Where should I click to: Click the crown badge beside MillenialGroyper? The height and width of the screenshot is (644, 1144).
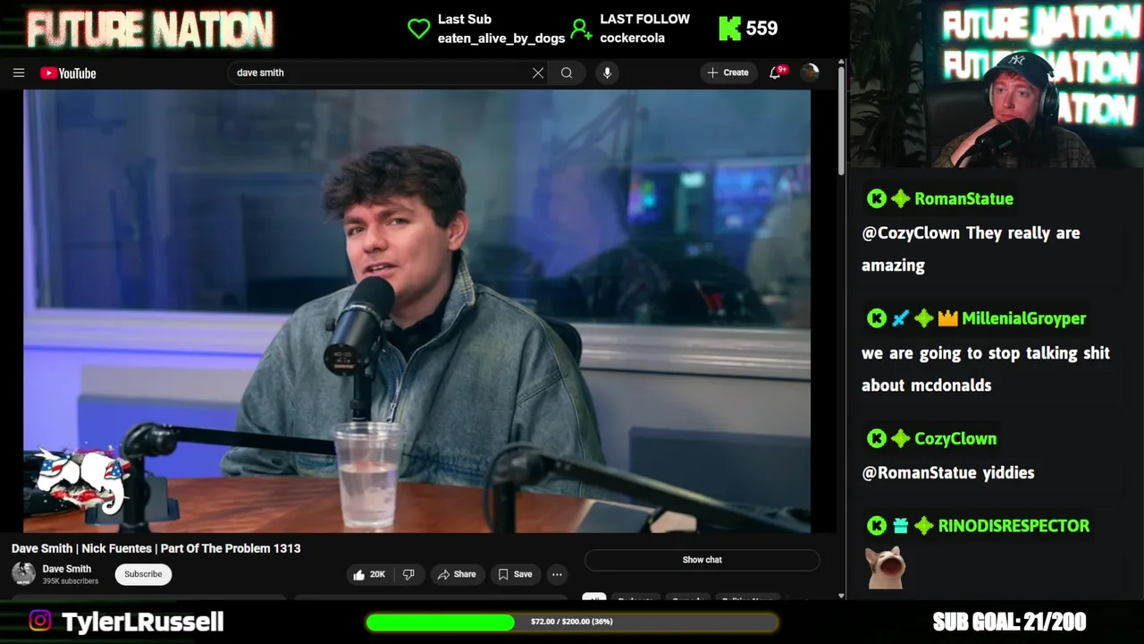tap(947, 318)
